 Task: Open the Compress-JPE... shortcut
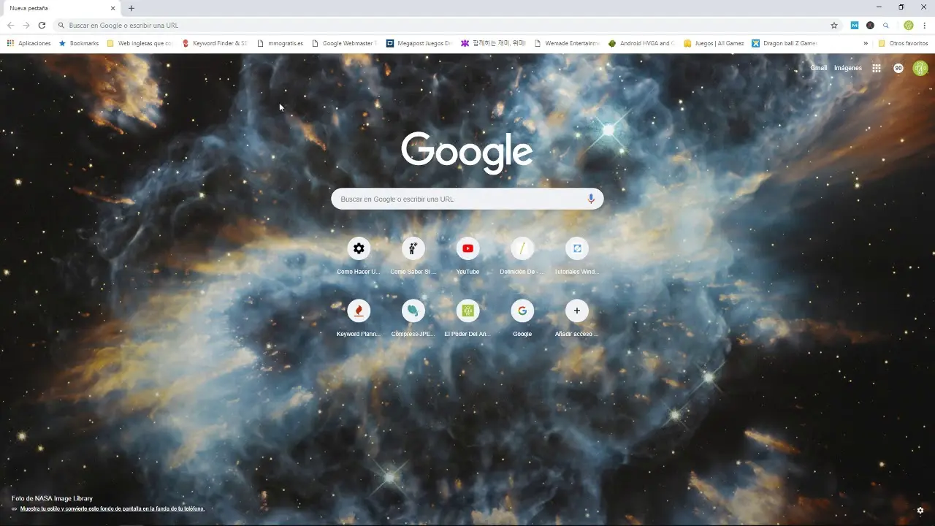(x=413, y=318)
